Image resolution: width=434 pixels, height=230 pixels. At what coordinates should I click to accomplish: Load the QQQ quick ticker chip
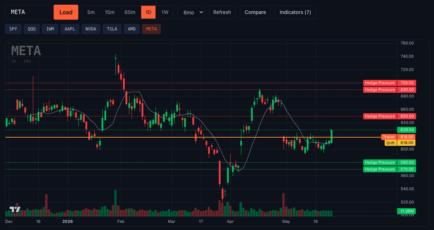[x=32, y=29]
